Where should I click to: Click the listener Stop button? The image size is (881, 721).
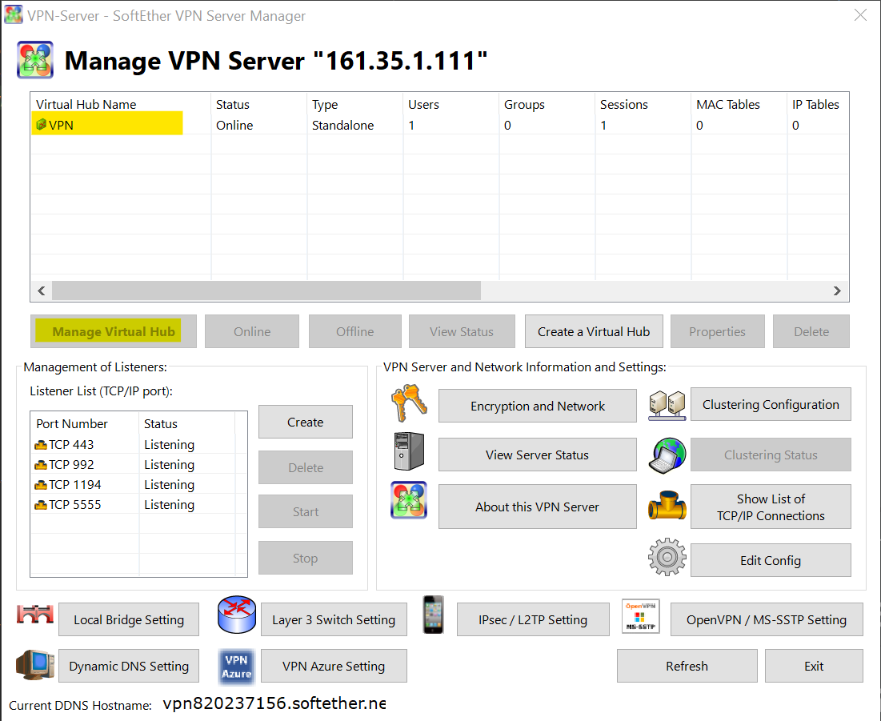click(306, 558)
